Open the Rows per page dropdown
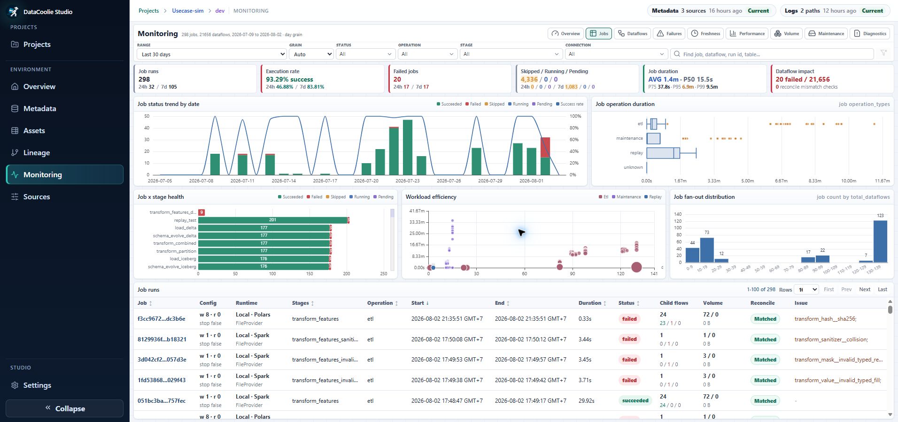The width and height of the screenshot is (898, 422). 806,290
